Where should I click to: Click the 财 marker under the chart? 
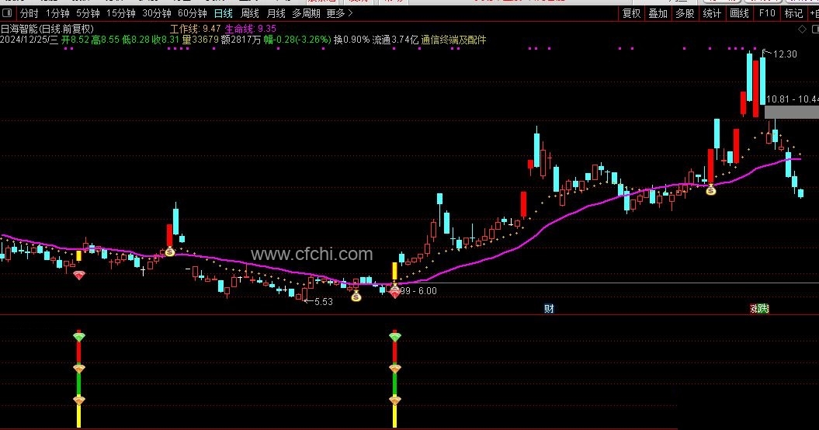pos(549,309)
